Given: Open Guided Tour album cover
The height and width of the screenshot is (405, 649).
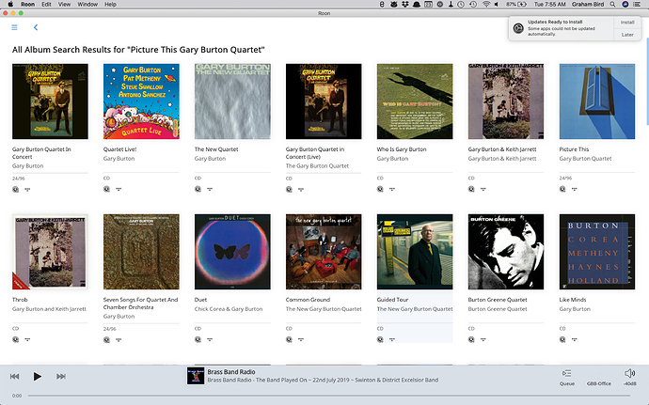Looking at the screenshot, I should click(x=415, y=252).
